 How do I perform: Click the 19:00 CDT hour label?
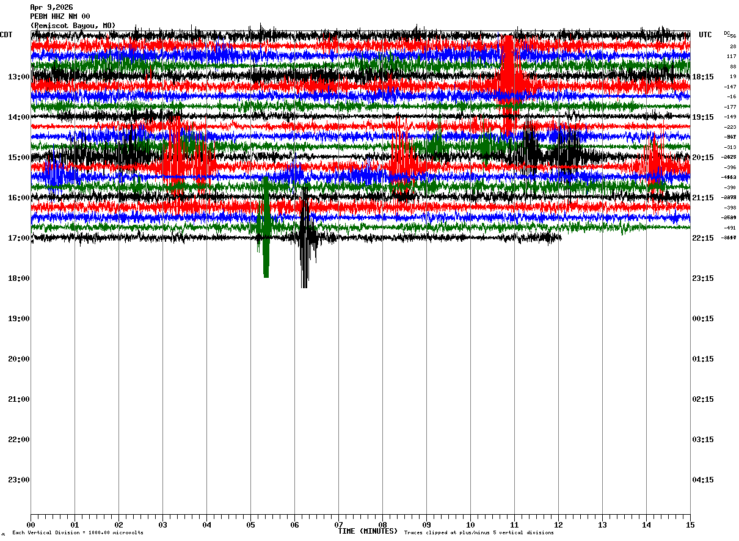pyautogui.click(x=18, y=319)
